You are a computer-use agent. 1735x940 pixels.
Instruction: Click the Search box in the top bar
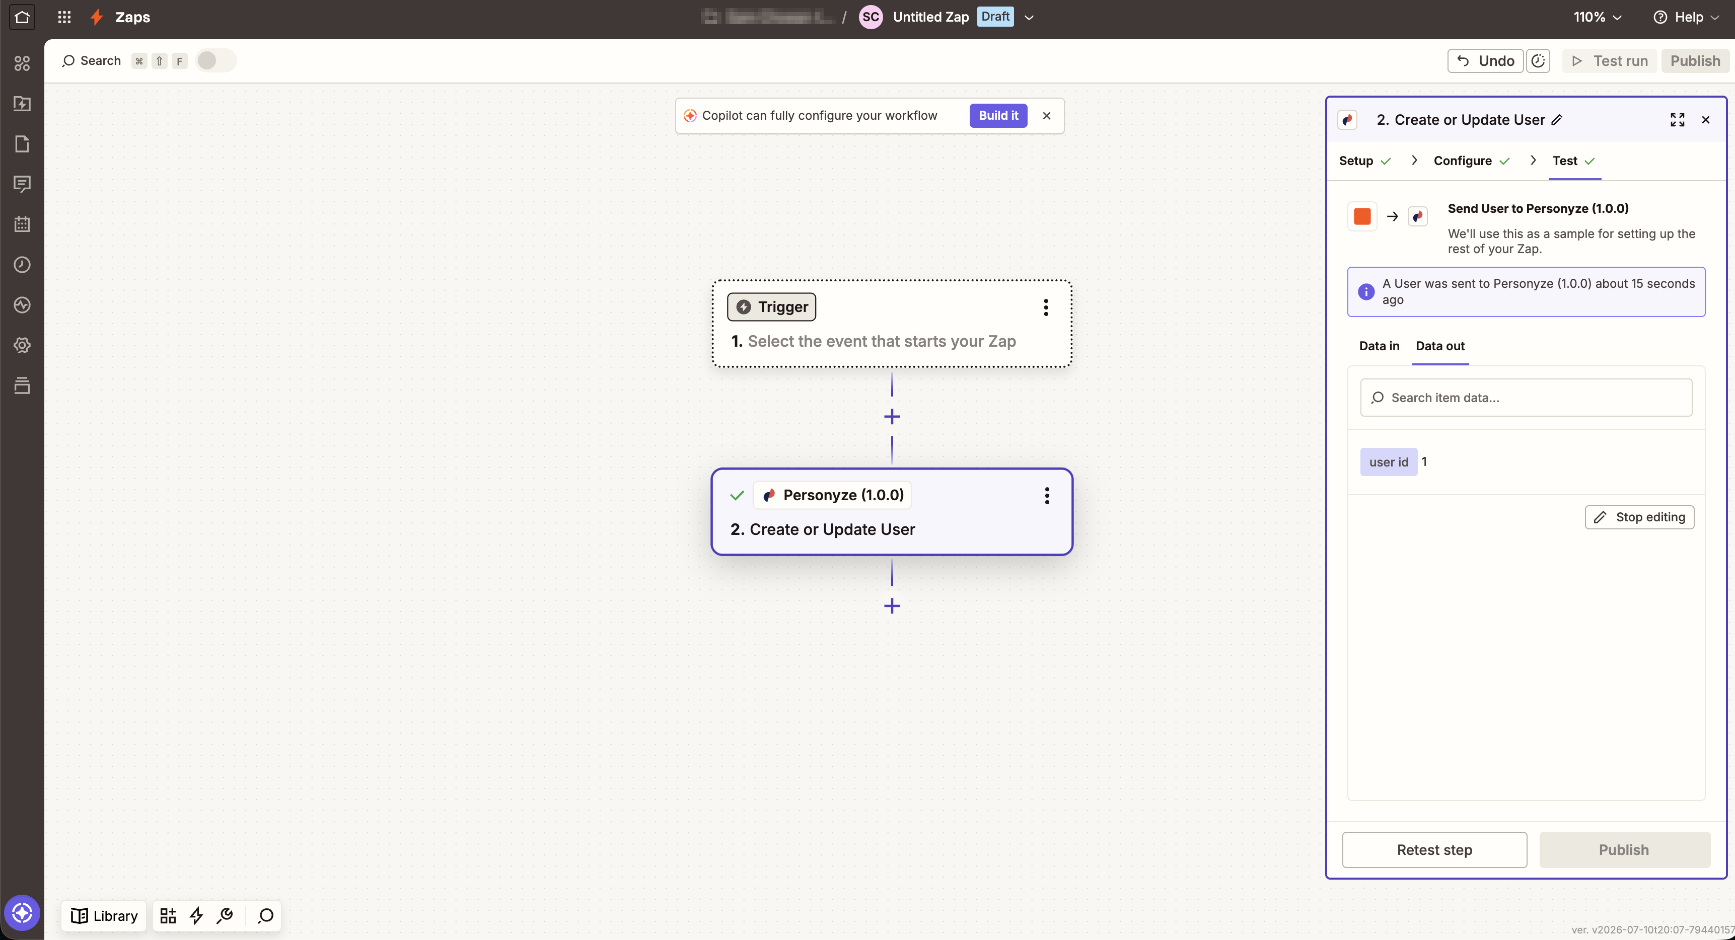[92, 60]
